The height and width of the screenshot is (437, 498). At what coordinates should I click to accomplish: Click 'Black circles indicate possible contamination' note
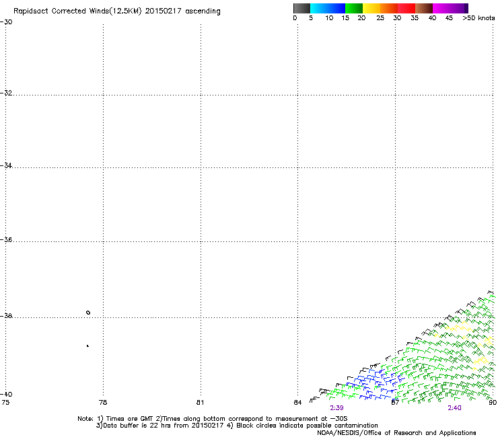click(x=307, y=426)
